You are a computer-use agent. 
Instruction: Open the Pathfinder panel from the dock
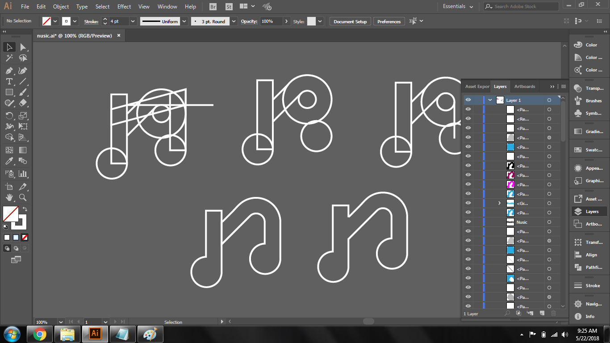pos(589,267)
